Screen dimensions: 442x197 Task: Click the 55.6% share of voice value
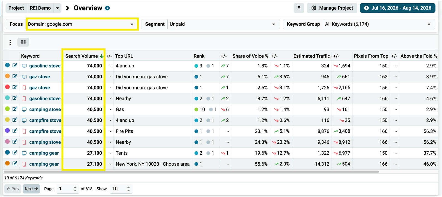tap(261, 164)
